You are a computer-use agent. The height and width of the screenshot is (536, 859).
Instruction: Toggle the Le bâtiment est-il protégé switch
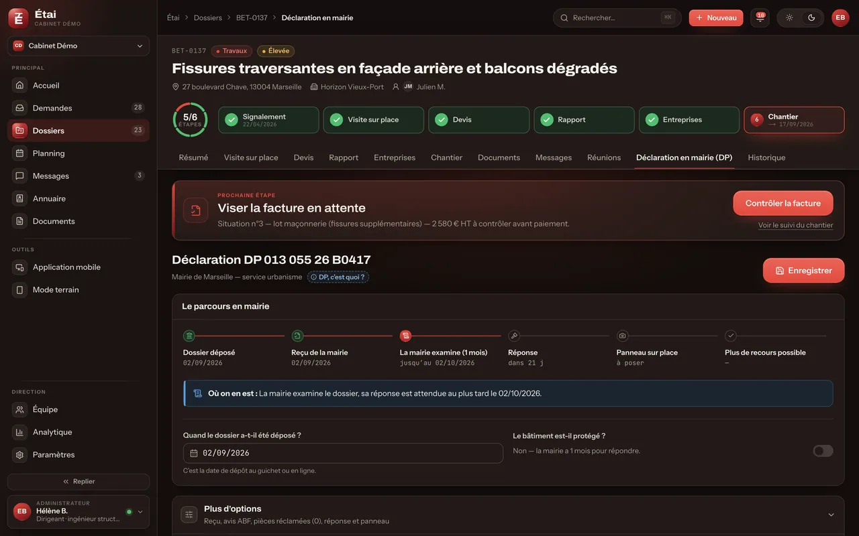point(823,451)
